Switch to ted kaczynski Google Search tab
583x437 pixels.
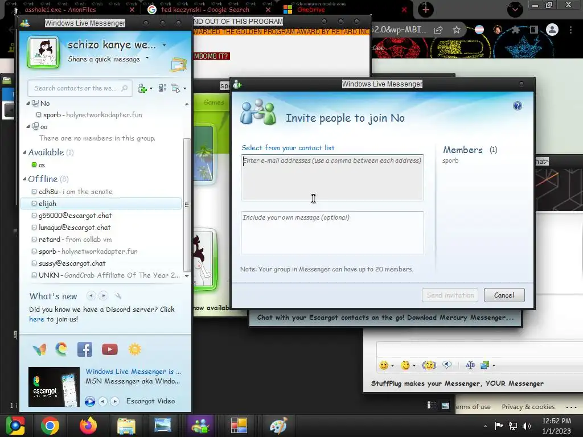(x=205, y=10)
